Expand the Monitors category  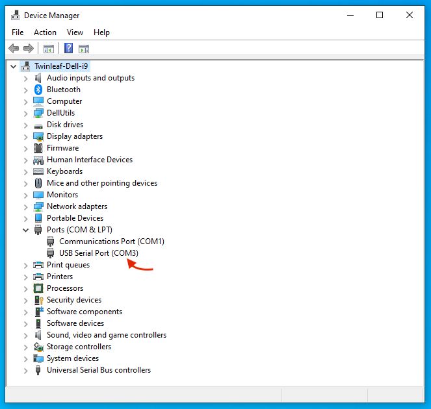pos(25,195)
